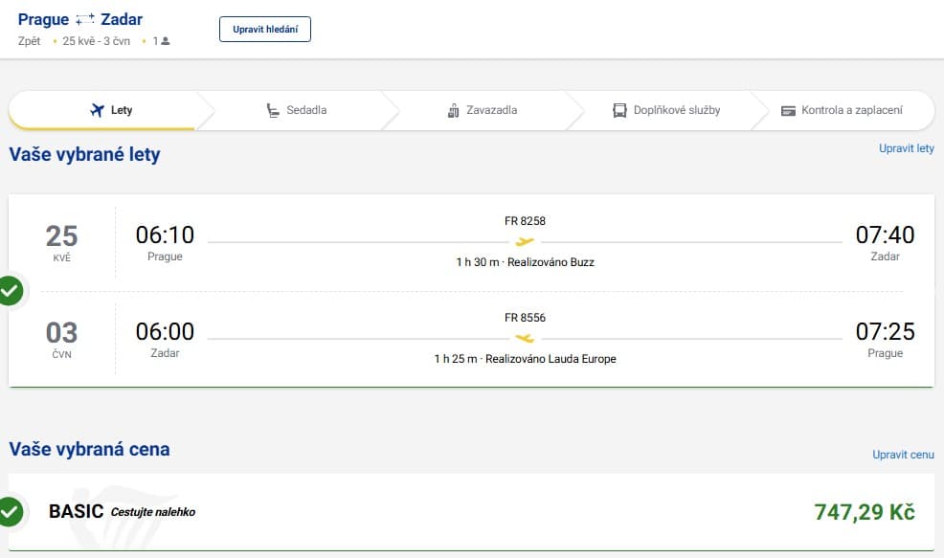Click the green checkmark beside selected flights
The width and height of the screenshot is (944, 558).
click(x=11, y=290)
